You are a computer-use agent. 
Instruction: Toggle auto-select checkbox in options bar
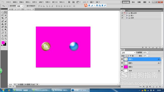[x=9, y=6]
